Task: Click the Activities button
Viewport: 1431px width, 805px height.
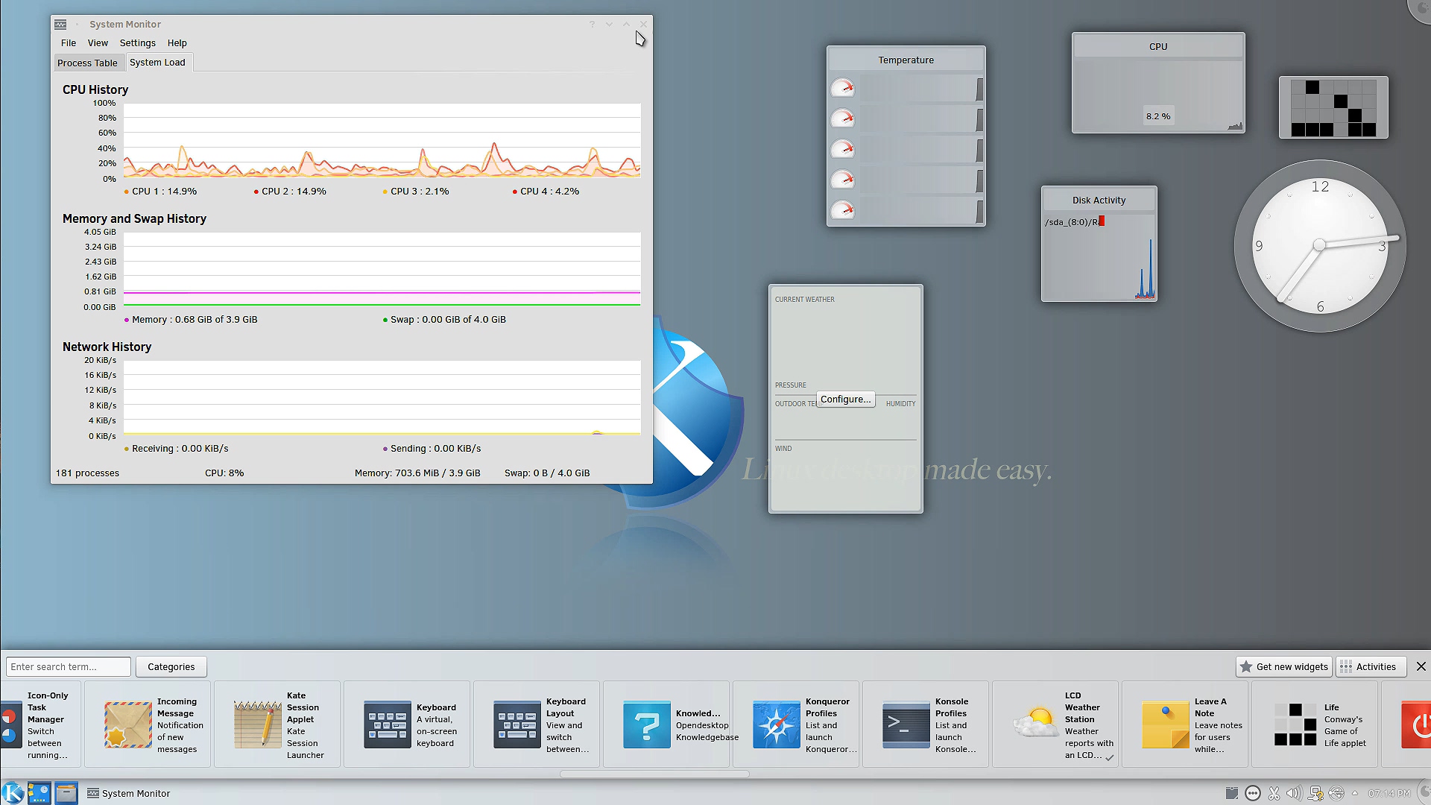Action: (1371, 667)
